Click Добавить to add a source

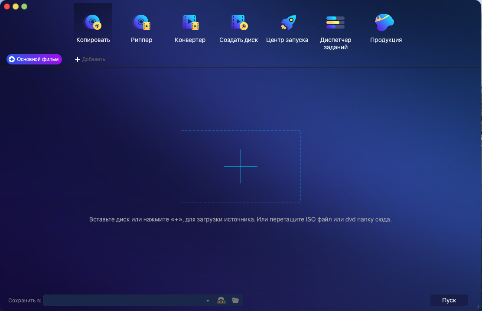pyautogui.click(x=90, y=59)
